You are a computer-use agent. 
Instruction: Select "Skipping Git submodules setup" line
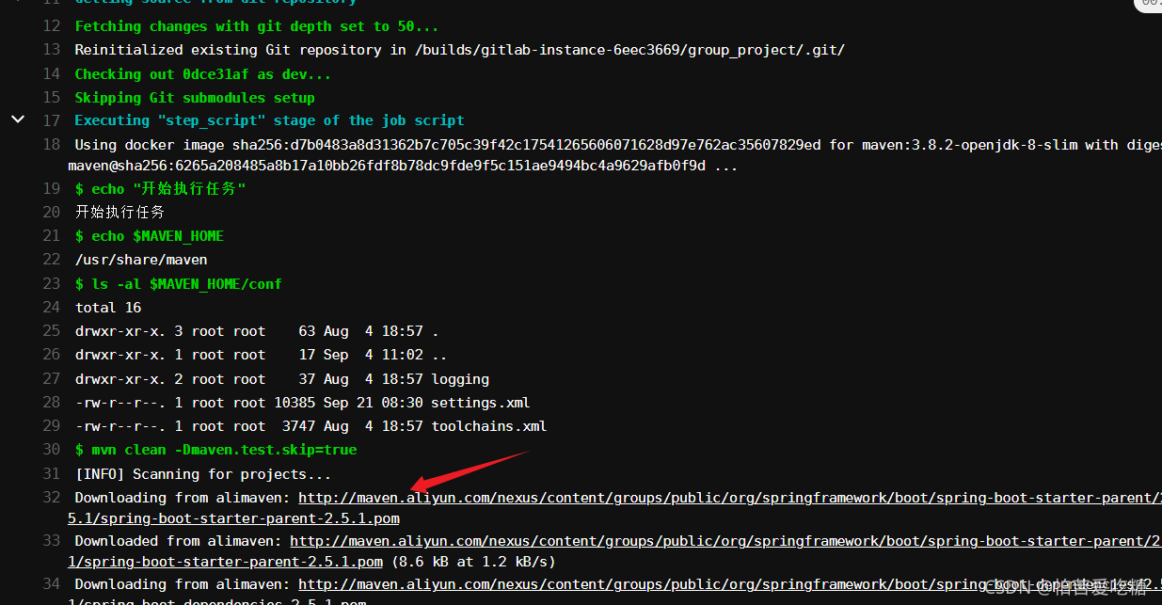coord(195,98)
